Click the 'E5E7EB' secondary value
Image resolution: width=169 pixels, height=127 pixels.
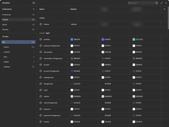[x=108, y=52]
